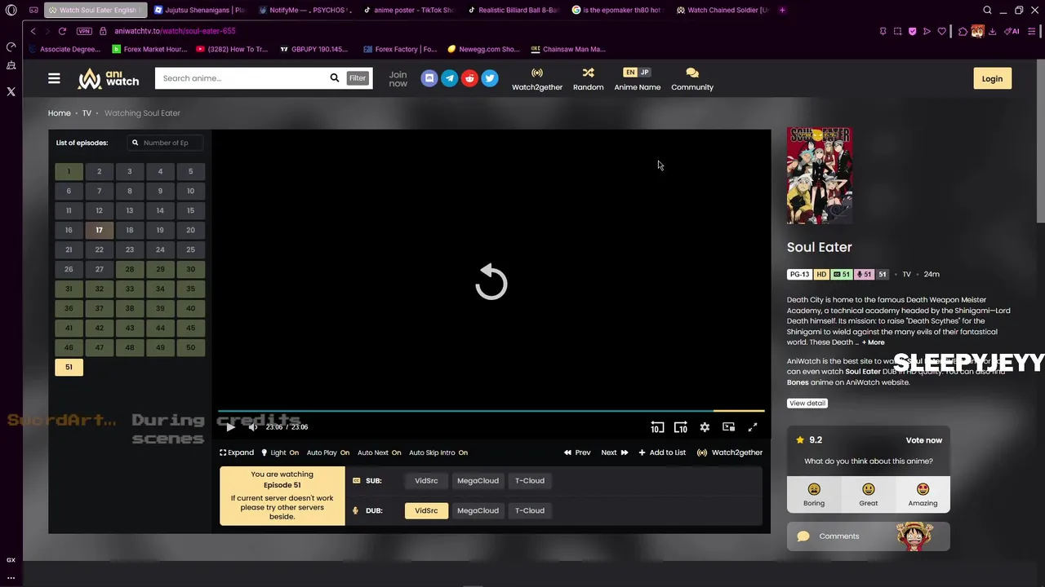Open the Reddit link icon
The height and width of the screenshot is (587, 1045).
469,78
